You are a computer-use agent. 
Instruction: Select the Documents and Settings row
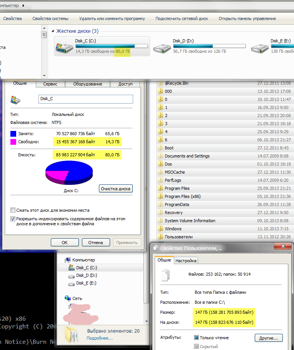224,156
